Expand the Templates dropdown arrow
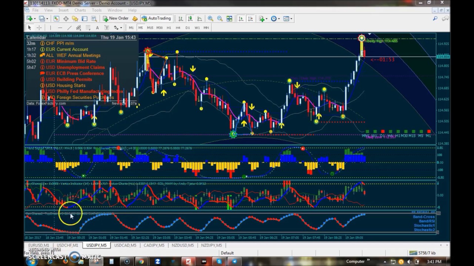The height and width of the screenshot is (266, 474). (x=291, y=18)
